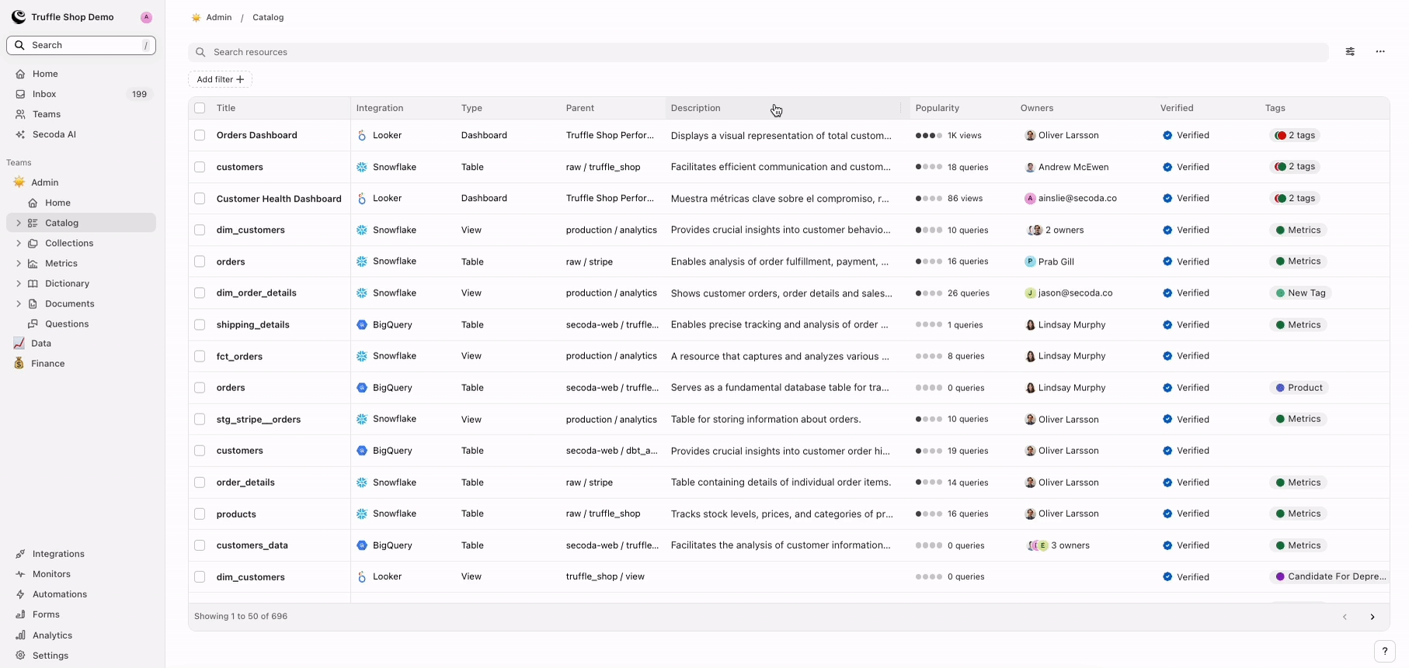The width and height of the screenshot is (1409, 668).
Task: Click the user avatar next to Truffle Shop Demo
Action: click(146, 17)
